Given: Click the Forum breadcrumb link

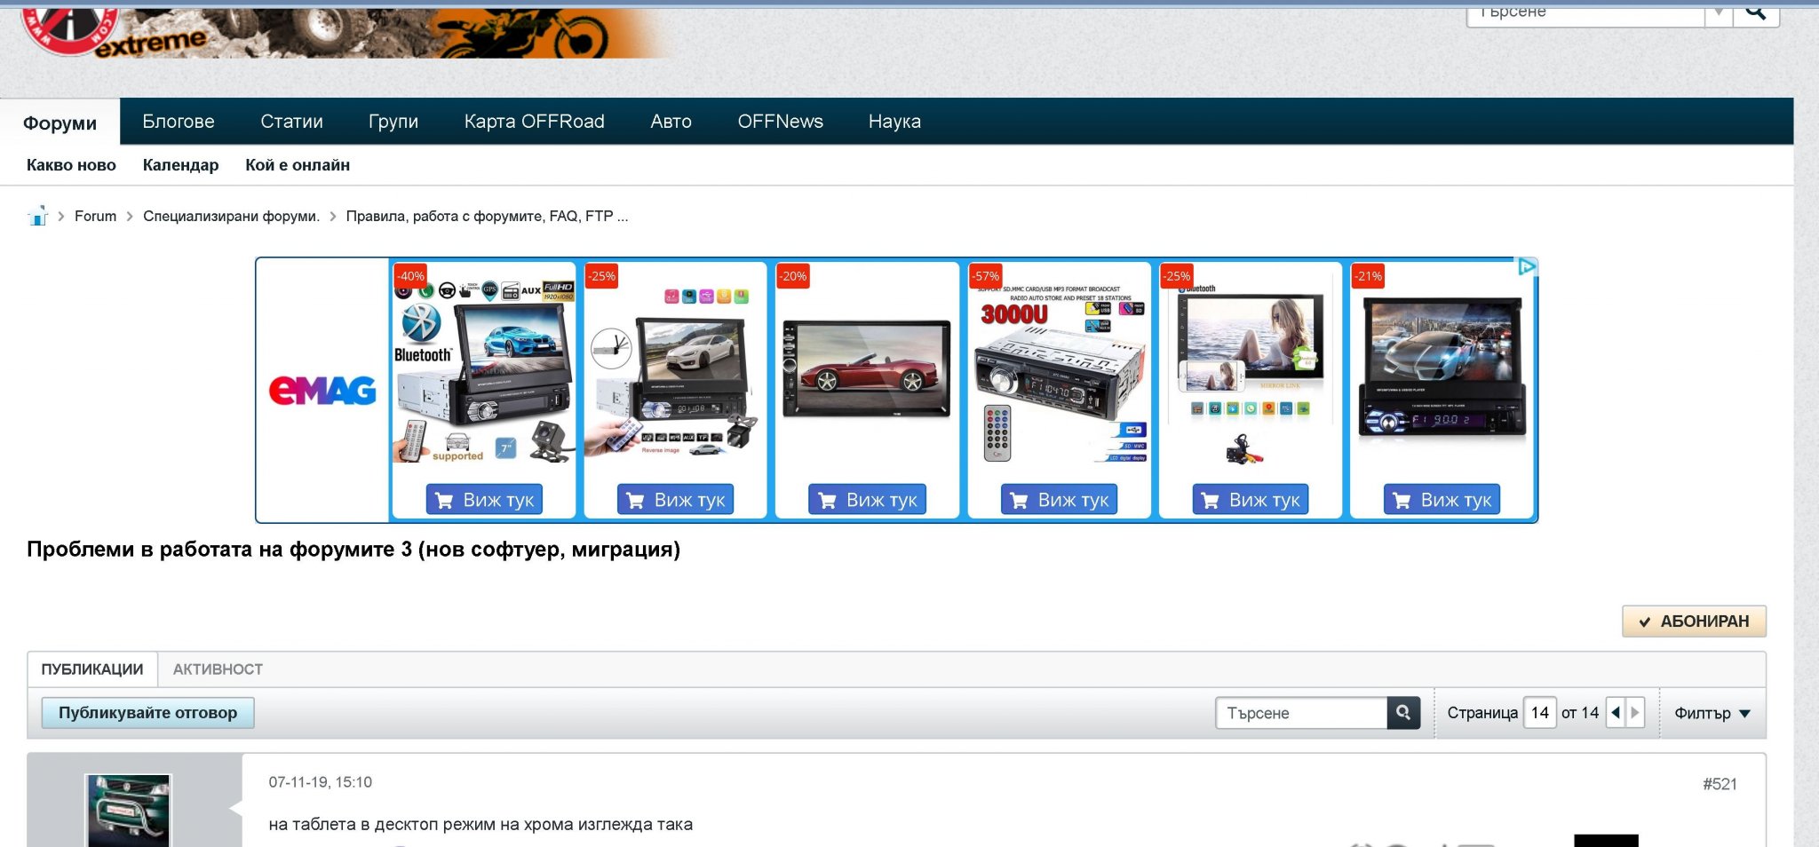Looking at the screenshot, I should tap(95, 216).
